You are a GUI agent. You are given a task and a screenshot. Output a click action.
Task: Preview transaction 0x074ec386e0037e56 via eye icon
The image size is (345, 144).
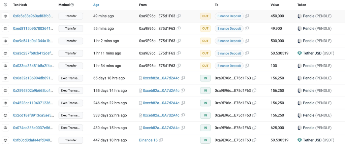point(5,128)
